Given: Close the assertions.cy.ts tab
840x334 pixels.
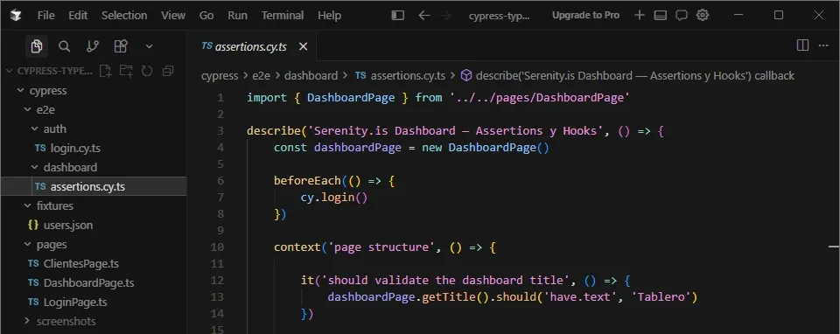Looking at the screenshot, I should click(x=303, y=46).
